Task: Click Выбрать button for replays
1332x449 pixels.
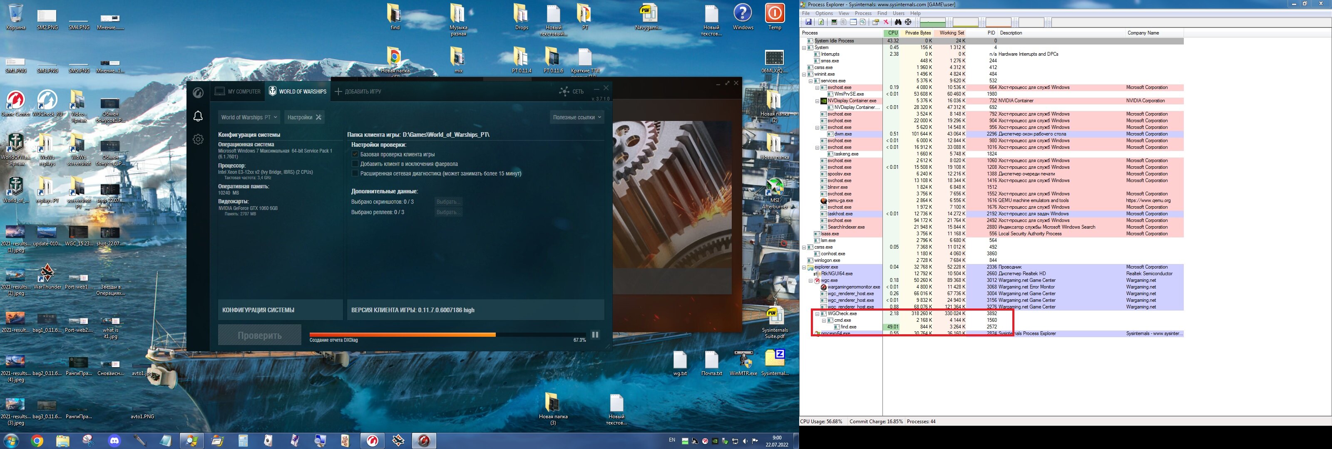Action: pos(448,212)
